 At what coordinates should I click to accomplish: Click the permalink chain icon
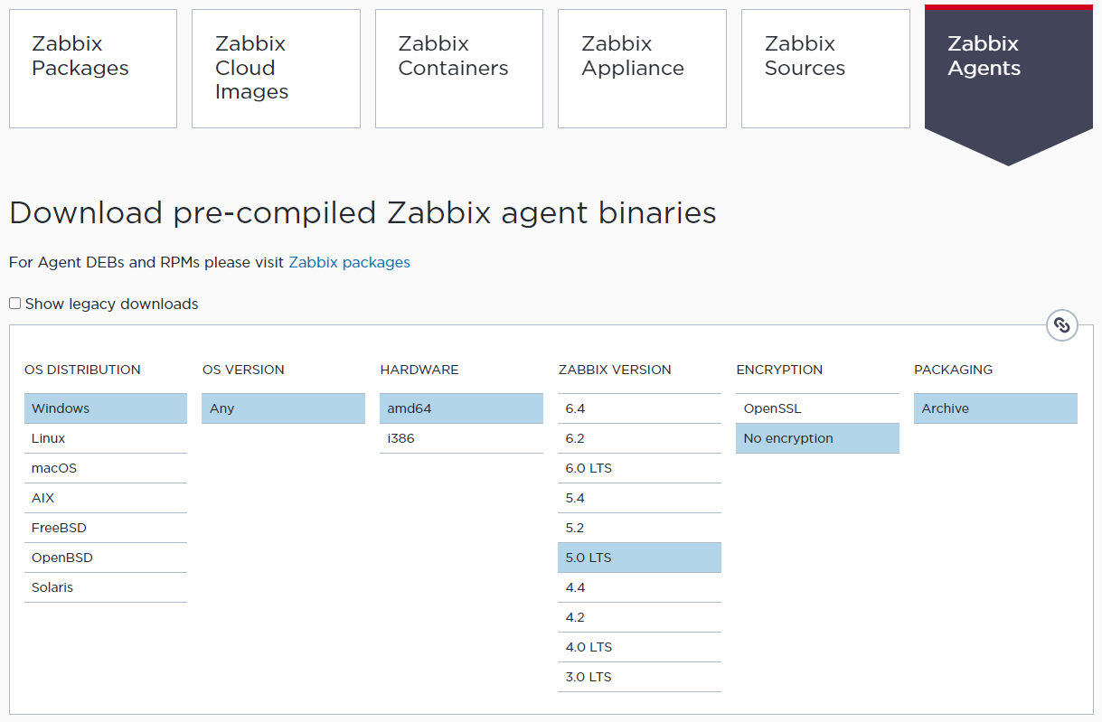(x=1061, y=324)
